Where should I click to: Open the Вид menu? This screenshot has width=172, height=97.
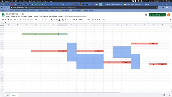(19, 16)
